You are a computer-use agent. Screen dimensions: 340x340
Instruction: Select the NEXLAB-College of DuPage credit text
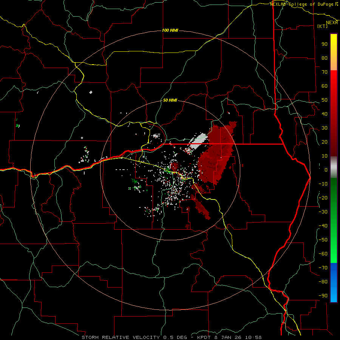(x=302, y=4)
